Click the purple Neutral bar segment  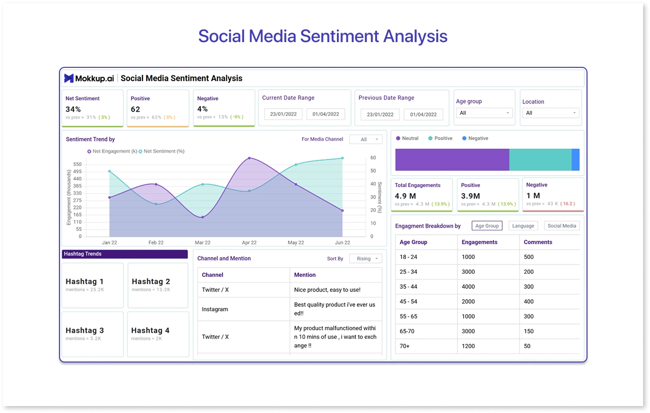point(452,160)
